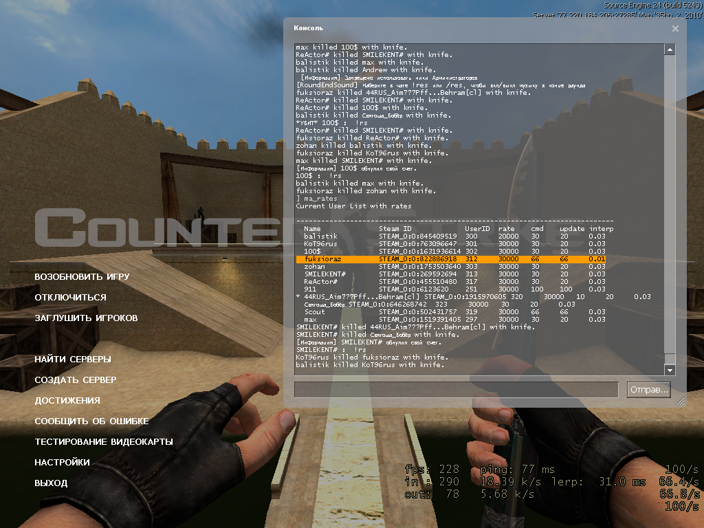Click the console scrollbar up arrow

pos(670,49)
